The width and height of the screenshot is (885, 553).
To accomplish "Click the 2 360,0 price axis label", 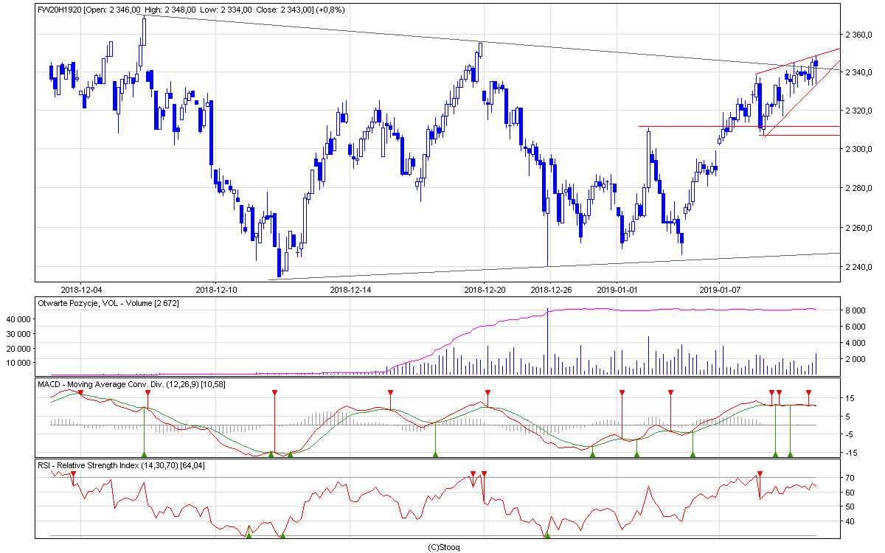I will (859, 34).
